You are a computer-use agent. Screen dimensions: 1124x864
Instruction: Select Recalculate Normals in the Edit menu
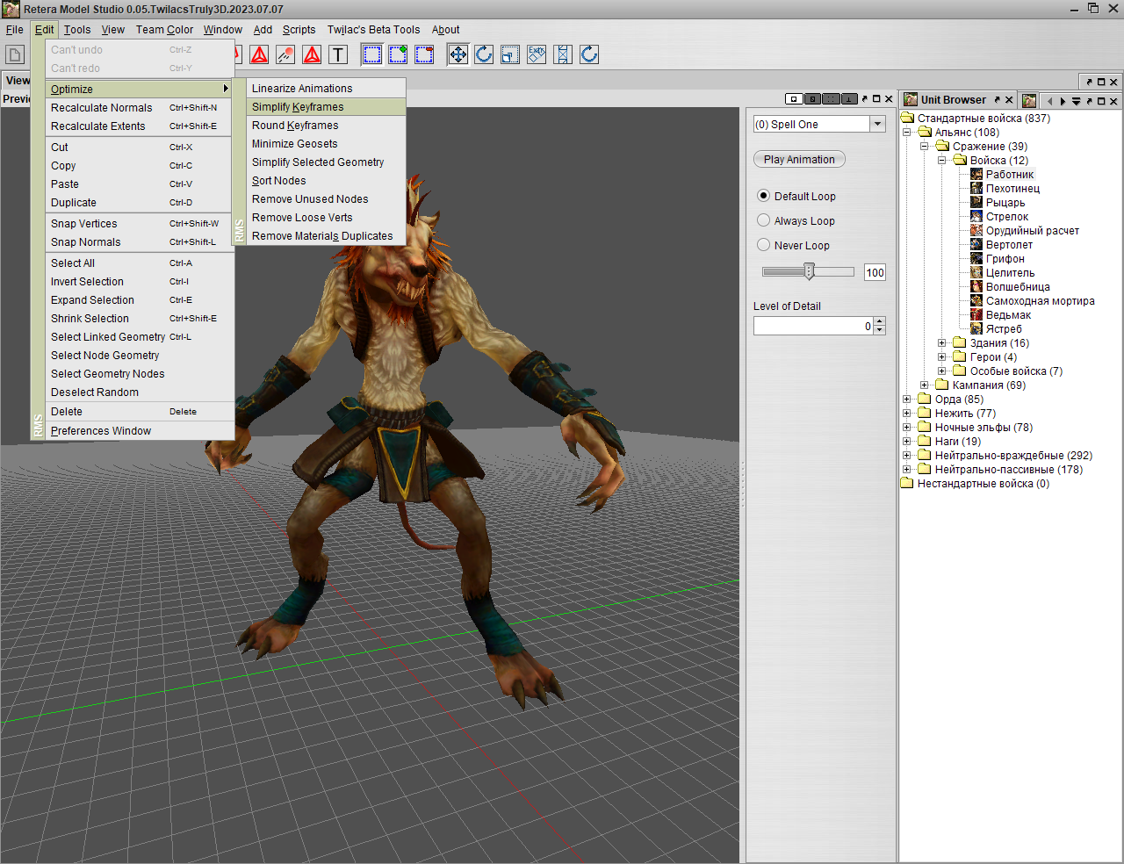pyautogui.click(x=140, y=108)
